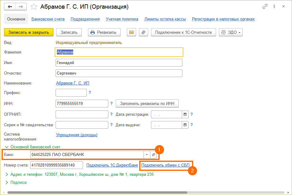The height and width of the screenshot is (195, 292).
Task: Click inside the Фамилия input field
Action: [119, 52]
